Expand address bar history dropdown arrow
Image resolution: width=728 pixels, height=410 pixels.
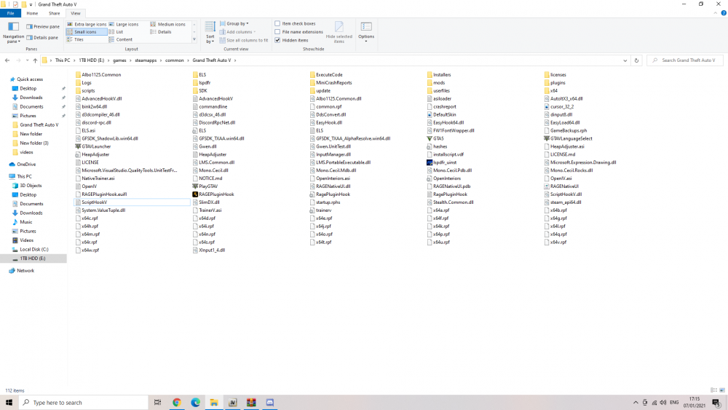(625, 60)
